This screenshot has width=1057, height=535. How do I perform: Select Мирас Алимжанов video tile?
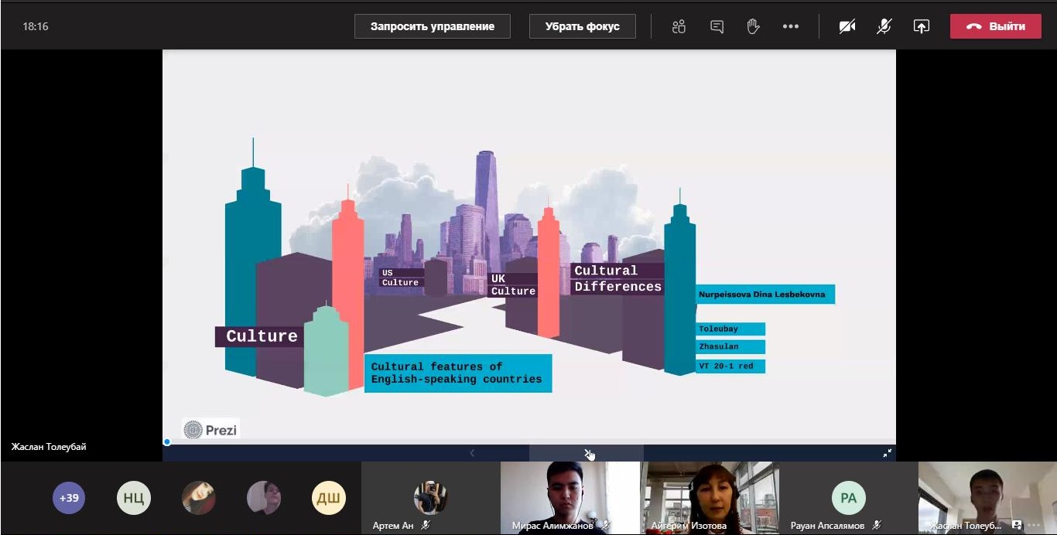[x=570, y=498]
